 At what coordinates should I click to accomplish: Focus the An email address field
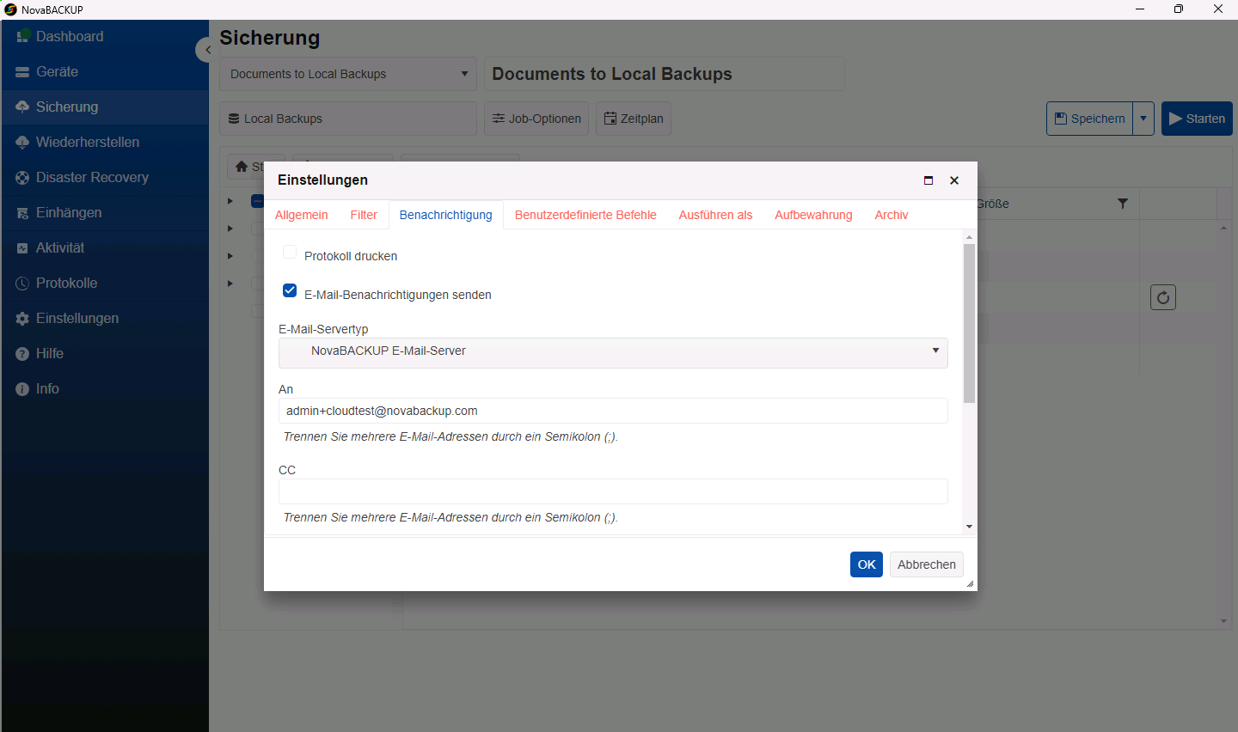(x=613, y=411)
